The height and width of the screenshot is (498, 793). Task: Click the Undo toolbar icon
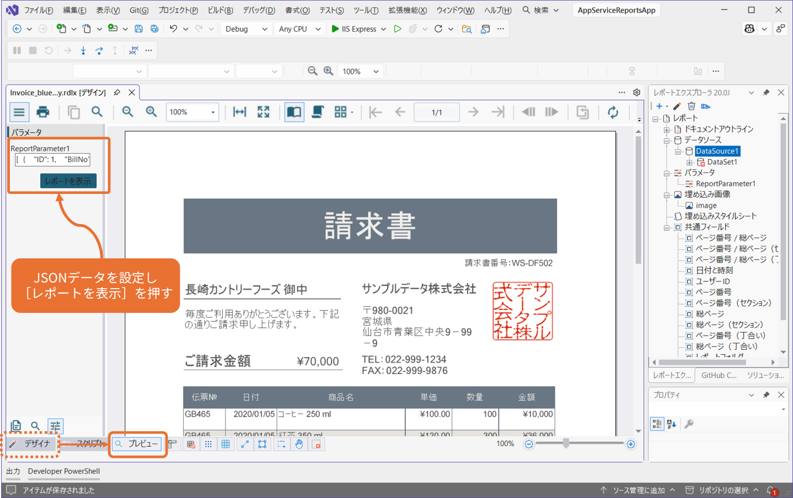click(173, 29)
